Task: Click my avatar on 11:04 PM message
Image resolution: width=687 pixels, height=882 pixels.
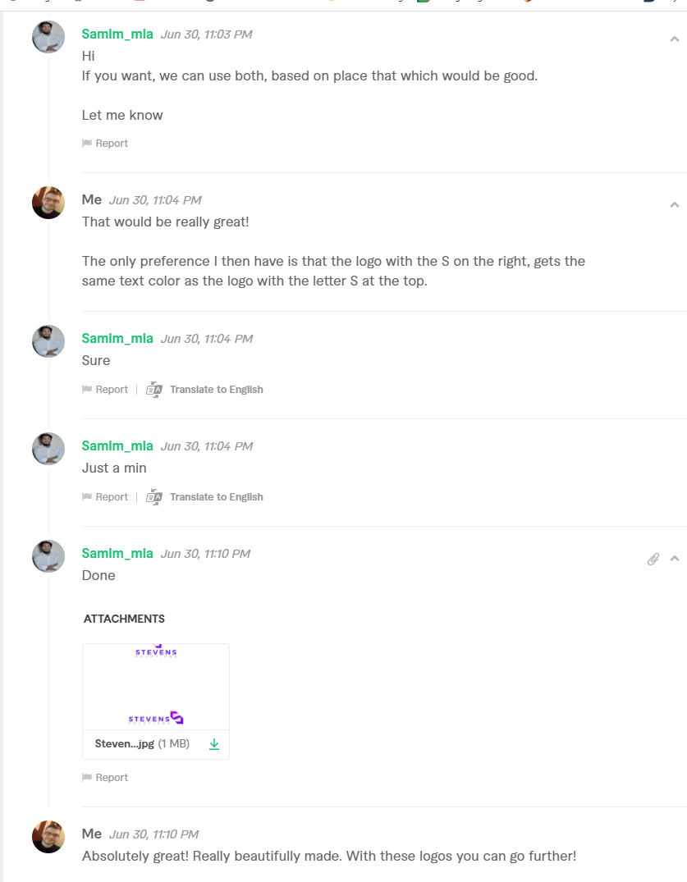Action: [48, 203]
